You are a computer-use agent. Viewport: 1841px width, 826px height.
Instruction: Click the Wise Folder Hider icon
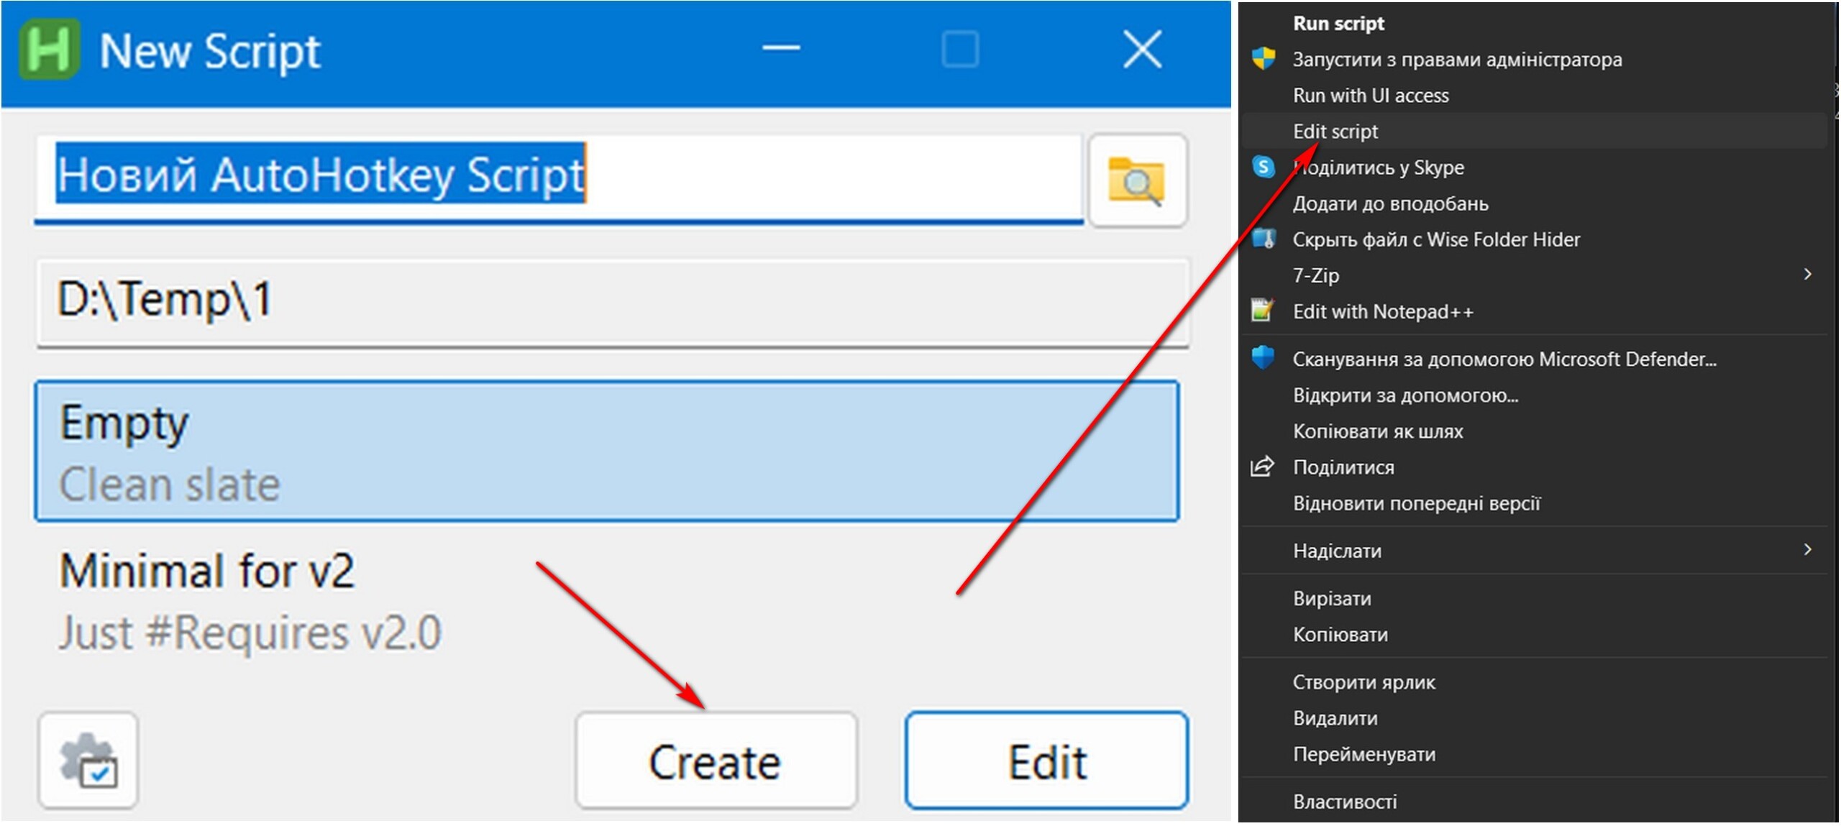[1264, 239]
